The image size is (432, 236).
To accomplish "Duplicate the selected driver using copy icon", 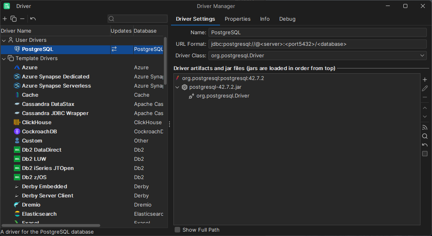I will 14,19.
